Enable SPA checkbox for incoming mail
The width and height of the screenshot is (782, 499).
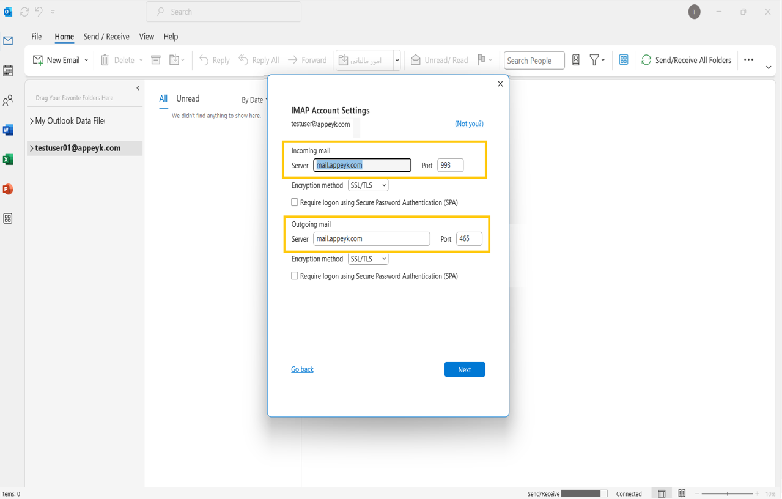pos(295,202)
